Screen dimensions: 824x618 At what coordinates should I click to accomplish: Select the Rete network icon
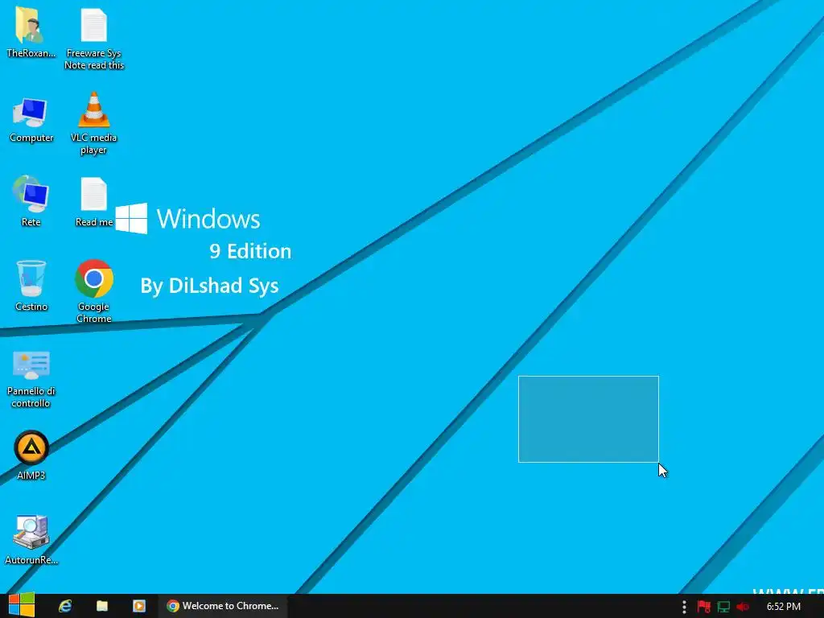[31, 202]
